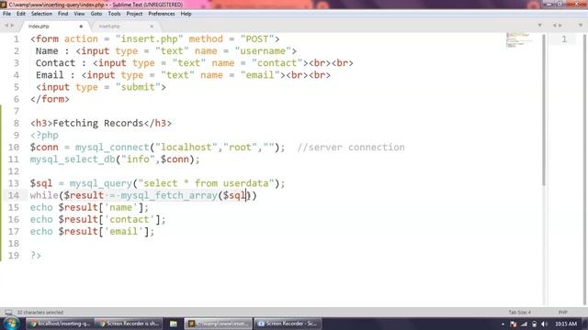The image size is (588, 330).
Task: Open the Tools menu
Action: 114,14
